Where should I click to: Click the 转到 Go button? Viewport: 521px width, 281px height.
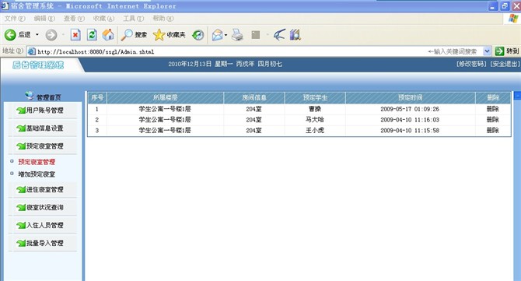point(507,51)
